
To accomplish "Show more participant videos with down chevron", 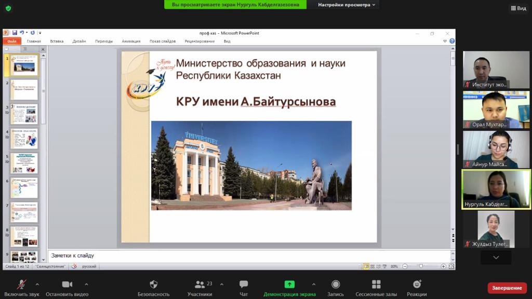I will 496,257.
